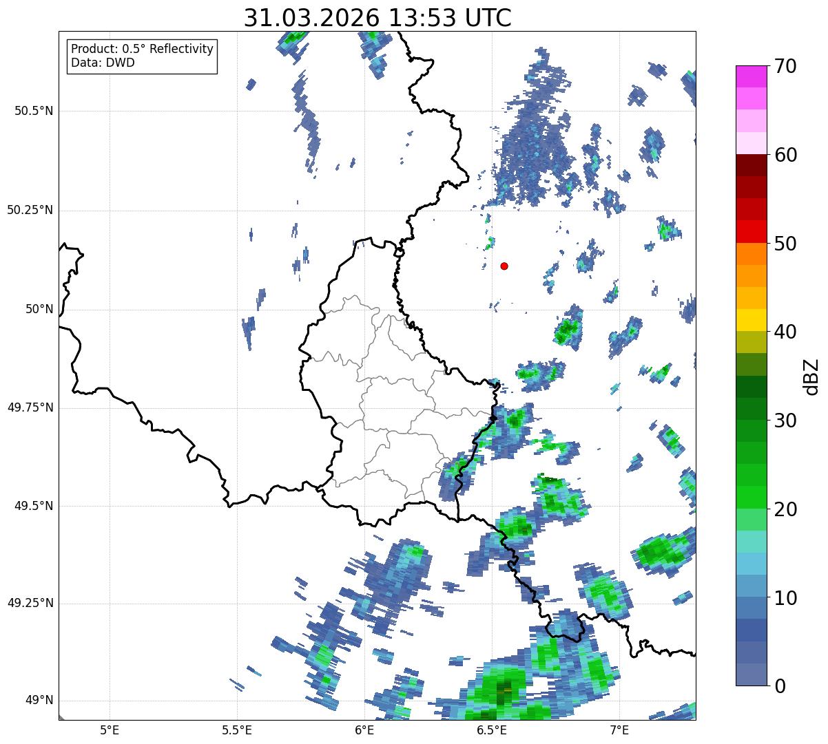Click the 49.75°N latitude label
Image resolution: width=828 pixels, height=744 pixels.
click(30, 407)
